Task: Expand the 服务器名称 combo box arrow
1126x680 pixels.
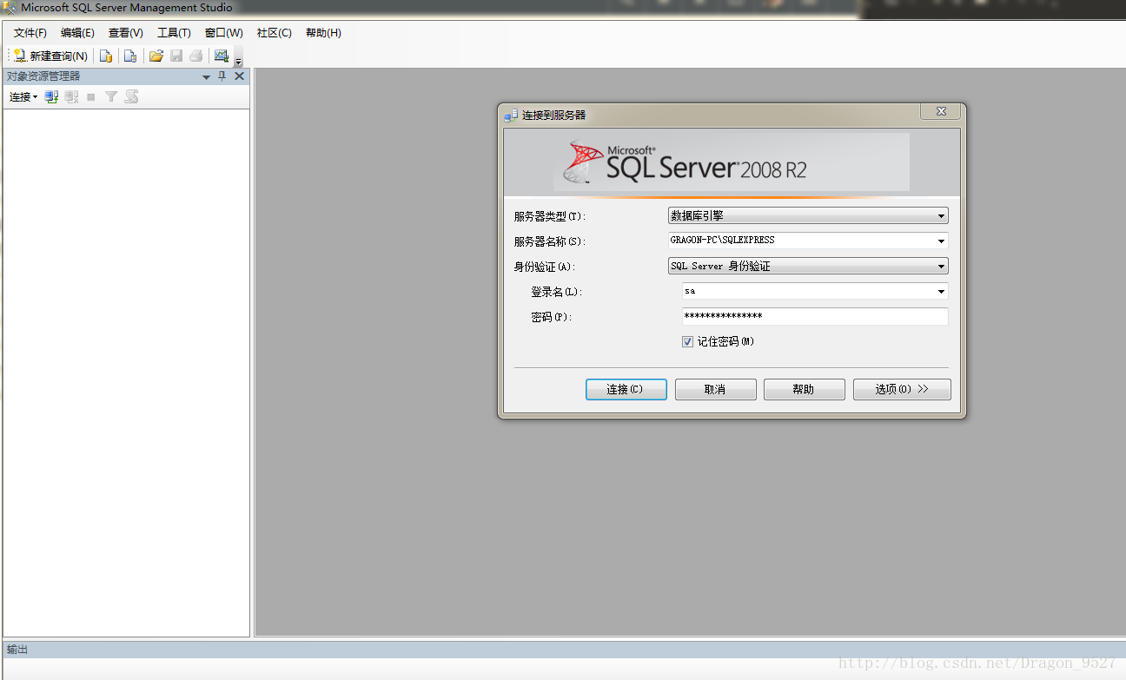Action: click(942, 241)
